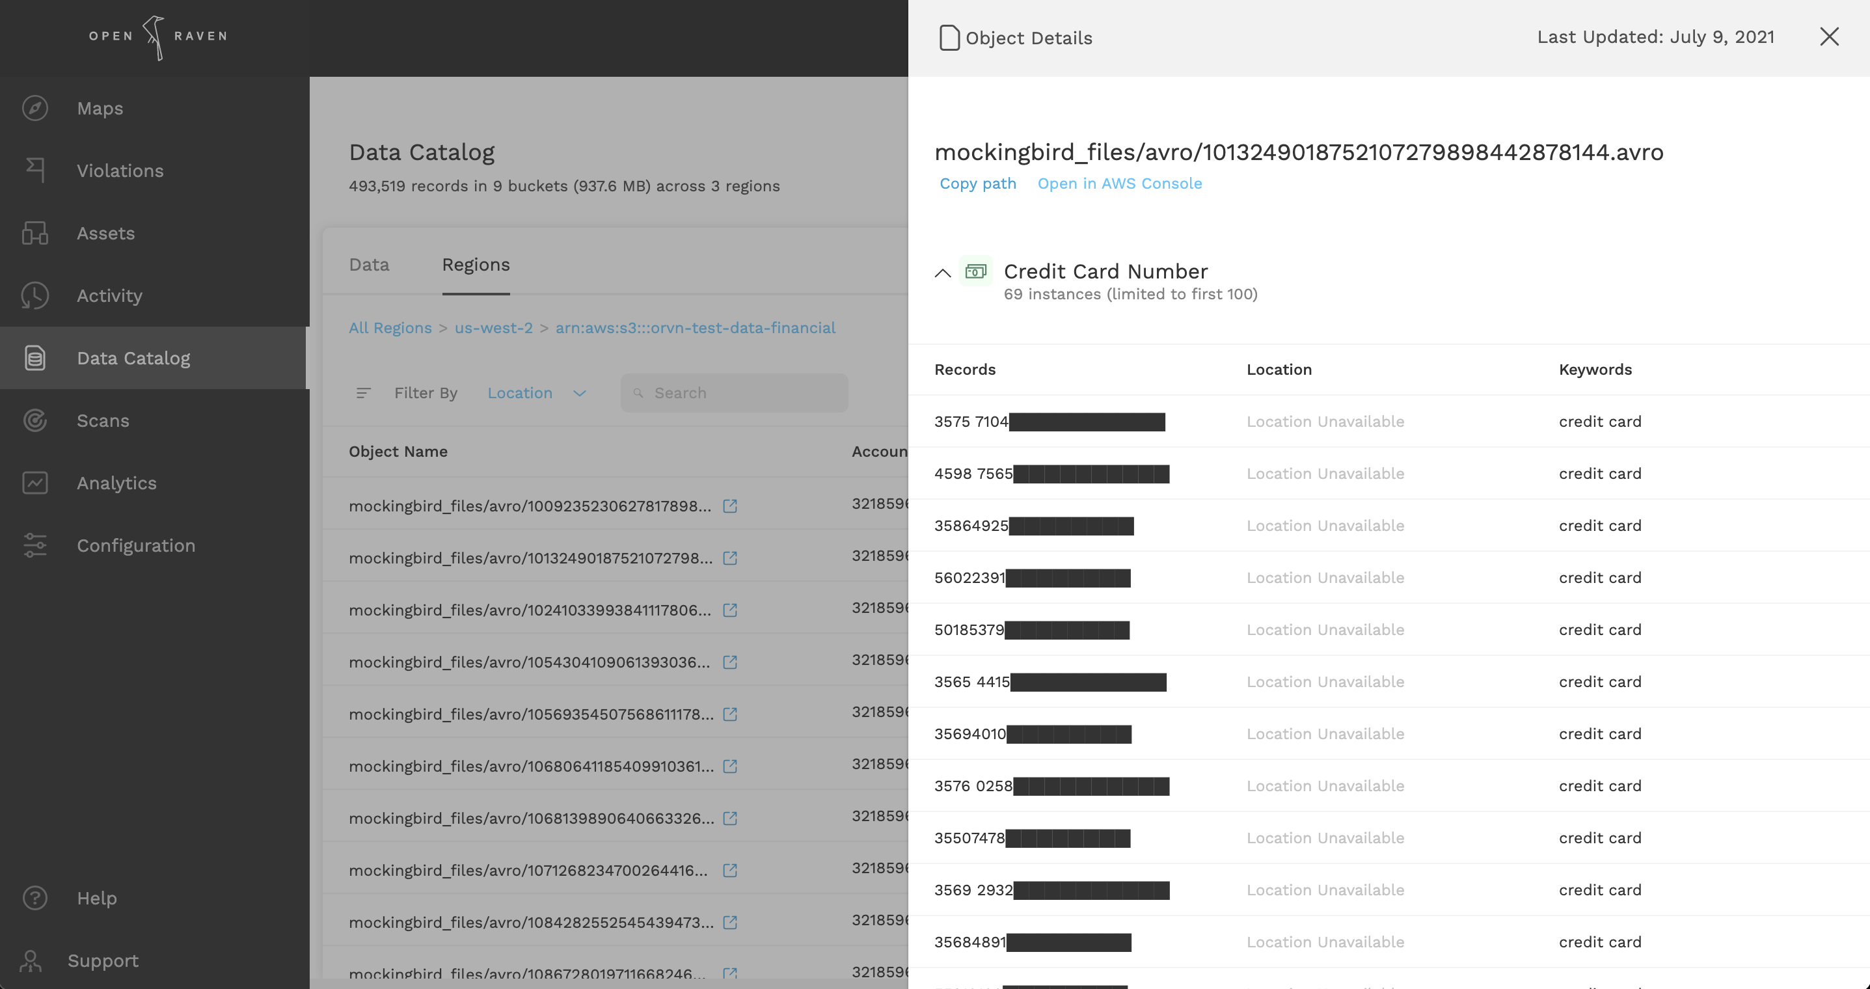The height and width of the screenshot is (989, 1870).
Task: Open the Activity clock icon
Action: pyautogui.click(x=35, y=295)
